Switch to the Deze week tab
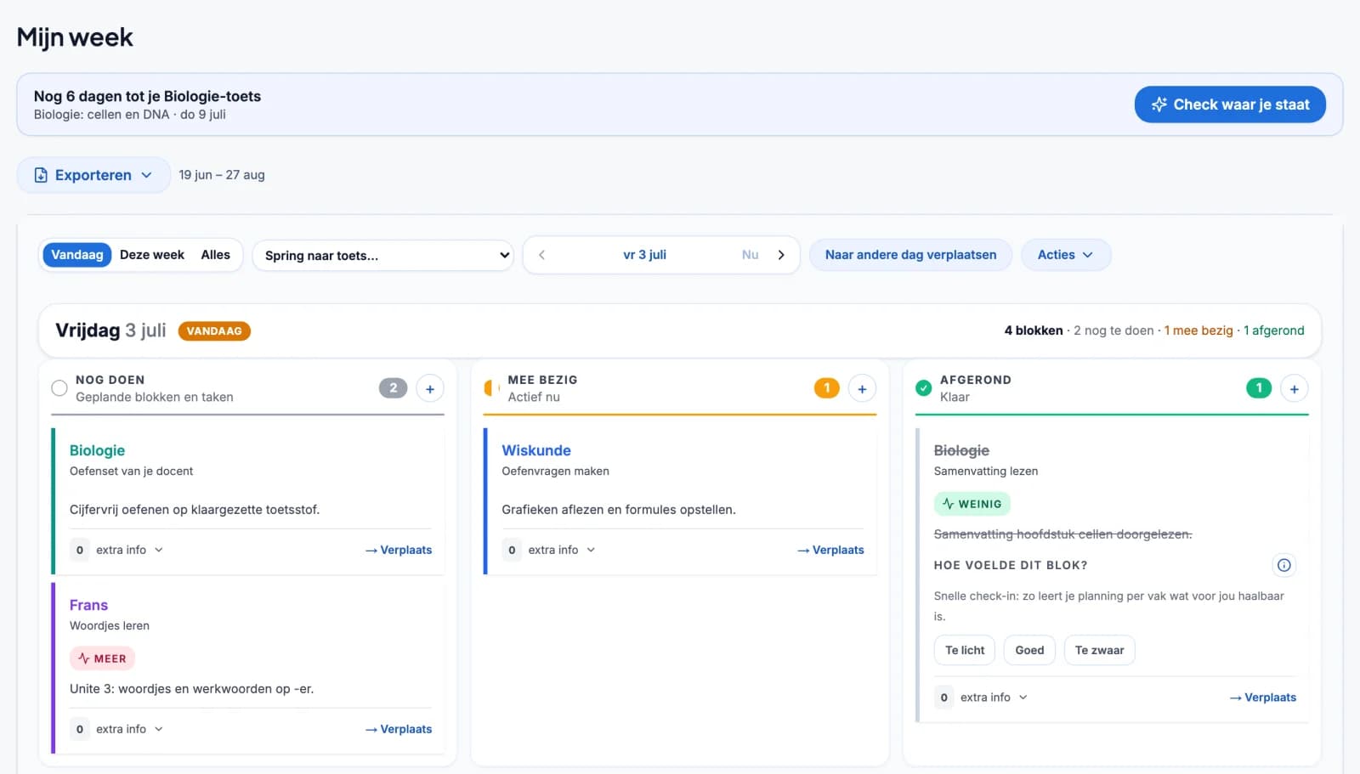 (x=152, y=255)
